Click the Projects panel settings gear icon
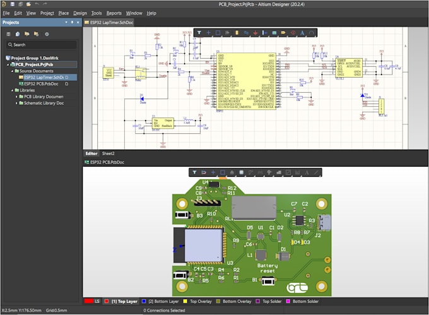 [47, 34]
